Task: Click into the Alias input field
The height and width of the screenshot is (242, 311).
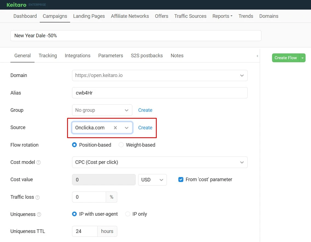Action: [159, 93]
